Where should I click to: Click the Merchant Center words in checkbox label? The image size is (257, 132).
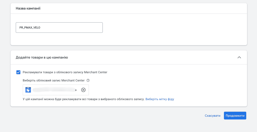[x=96, y=72]
